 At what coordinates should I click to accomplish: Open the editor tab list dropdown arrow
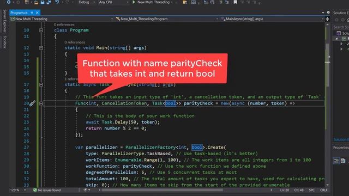click(323, 13)
